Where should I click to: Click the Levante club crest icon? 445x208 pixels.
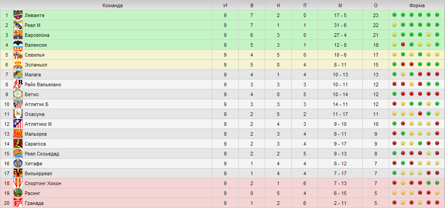coord(18,15)
